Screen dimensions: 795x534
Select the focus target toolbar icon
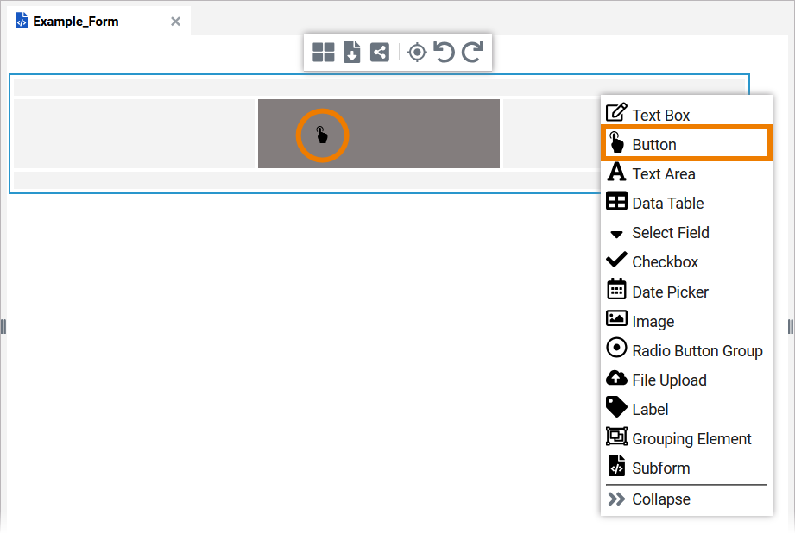click(x=417, y=52)
